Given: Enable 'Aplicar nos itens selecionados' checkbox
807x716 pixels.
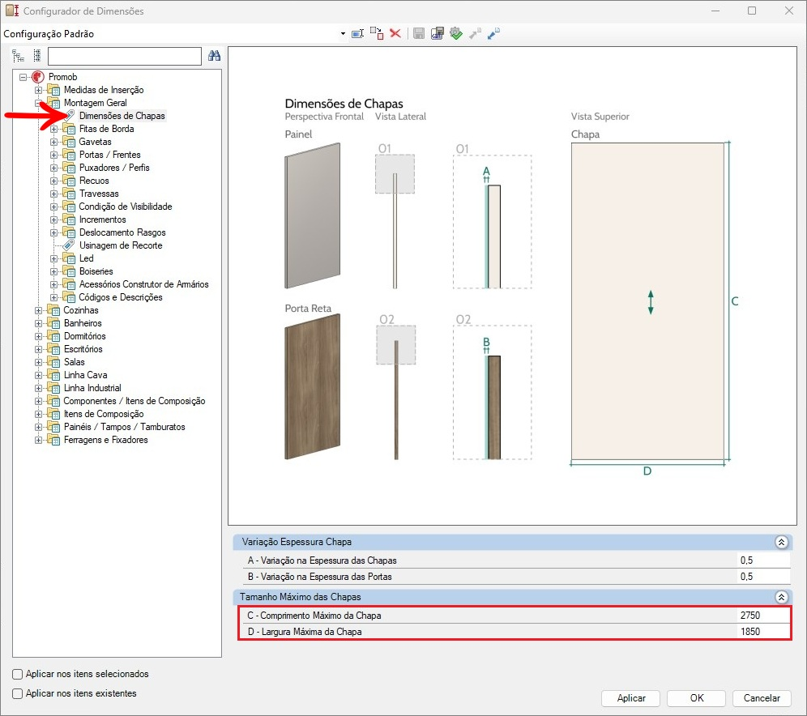Looking at the screenshot, I should 18,674.
